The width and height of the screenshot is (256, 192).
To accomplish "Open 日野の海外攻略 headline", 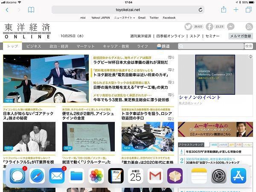I will 131,87.
